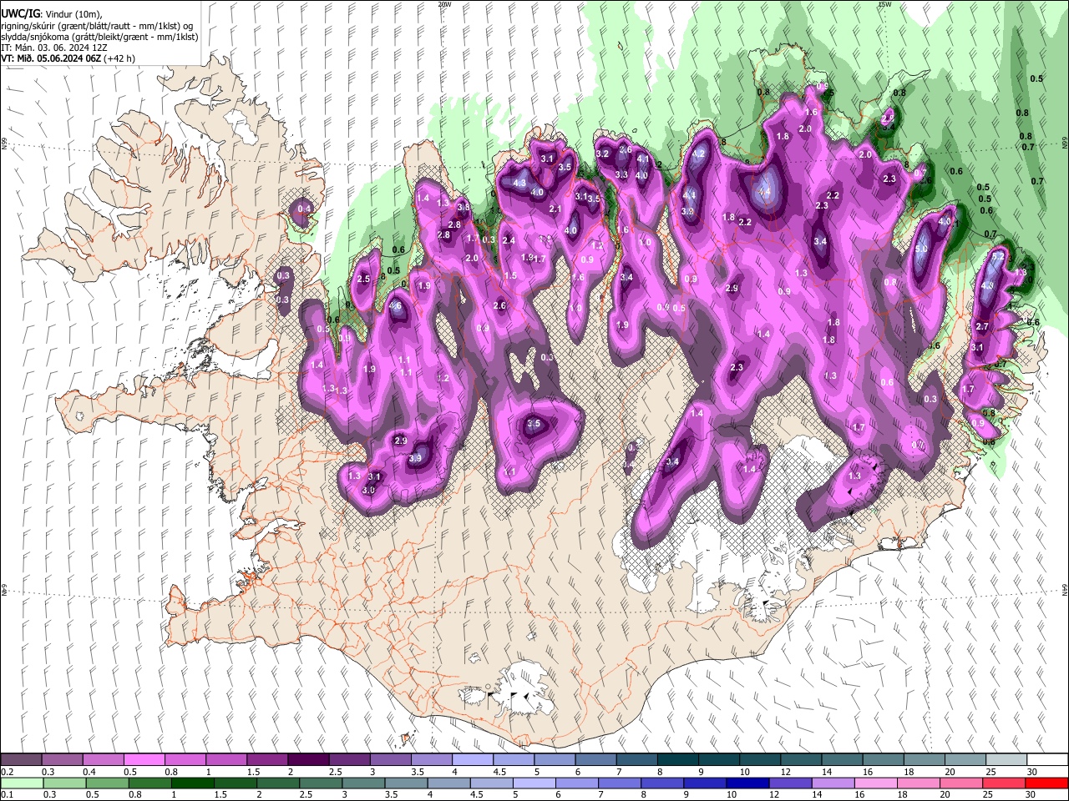Click the upper legend swatch between 0.2 and 0.3

click(21, 760)
